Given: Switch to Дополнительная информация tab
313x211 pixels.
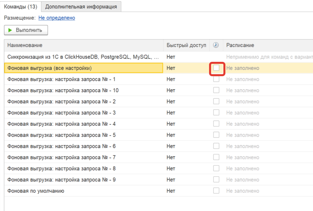Looking at the screenshot, I should (x=81, y=7).
